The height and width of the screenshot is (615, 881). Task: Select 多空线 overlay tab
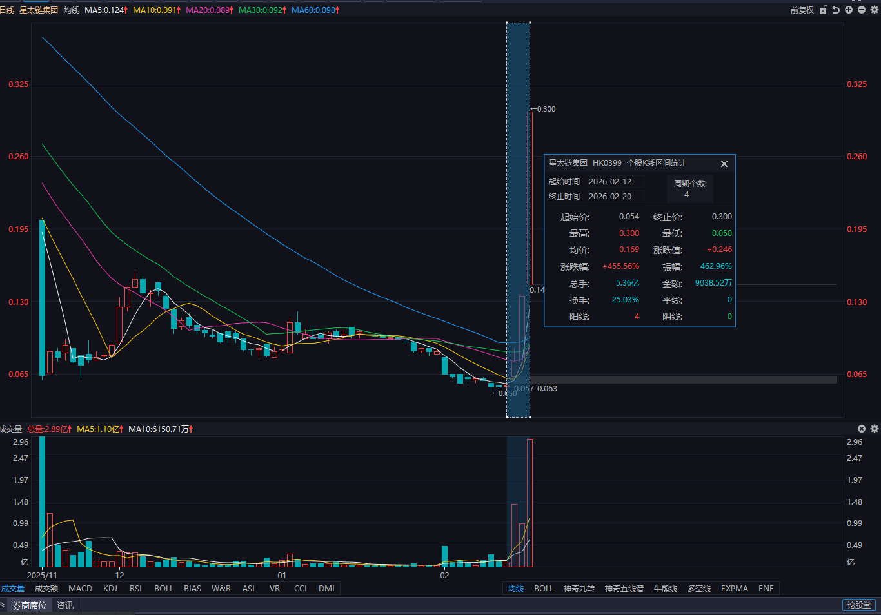[699, 589]
